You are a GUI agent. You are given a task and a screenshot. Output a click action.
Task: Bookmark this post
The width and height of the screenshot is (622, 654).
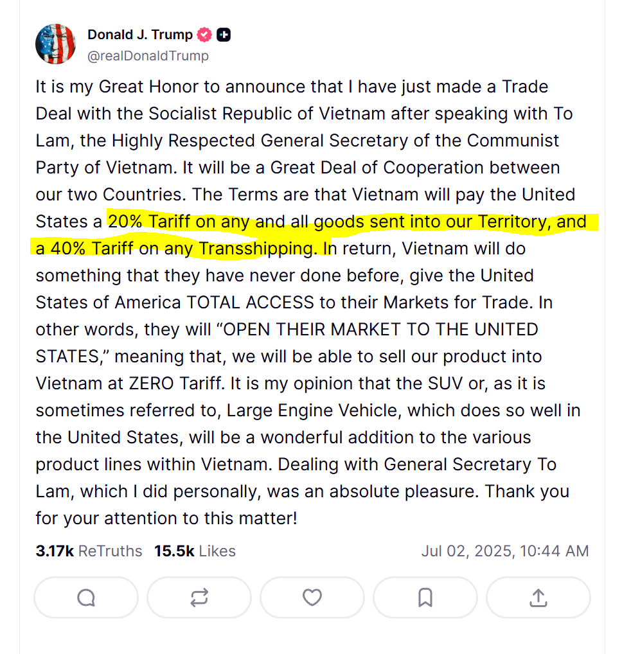(x=425, y=598)
